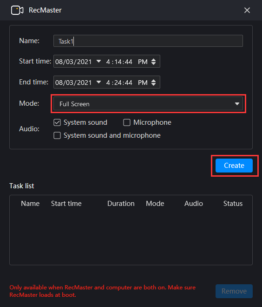Image resolution: width=262 pixels, height=307 pixels.
Task: Open the start date calendar dropdown arrow
Action: (x=98, y=61)
